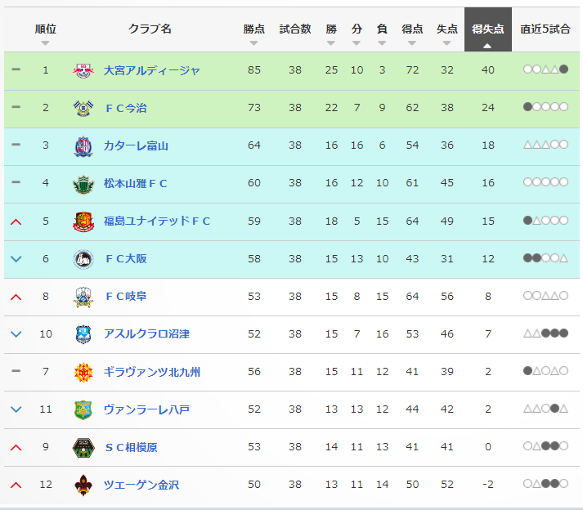The height and width of the screenshot is (510, 583).
Task: Open the SC相模原 club link
Action: pos(132,447)
